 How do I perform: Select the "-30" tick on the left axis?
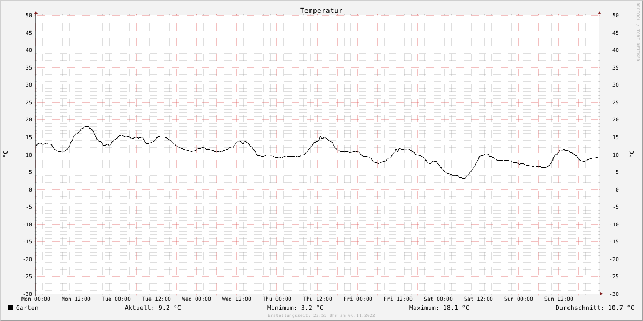pos(27,294)
